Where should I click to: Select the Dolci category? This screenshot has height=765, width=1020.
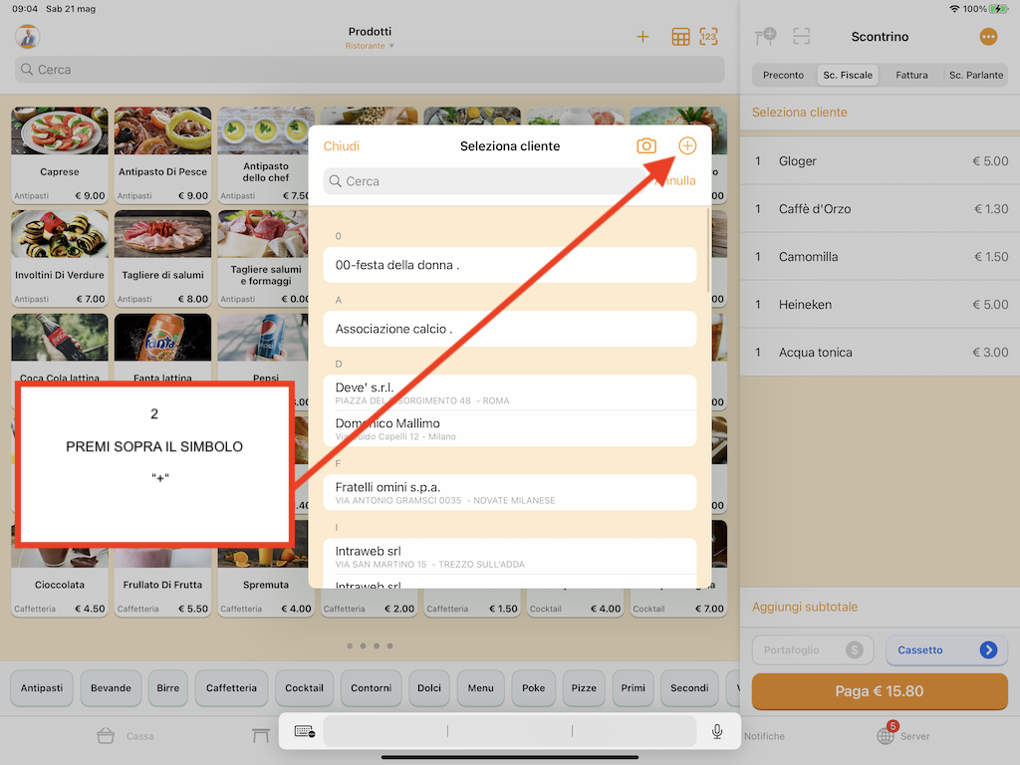[x=429, y=688]
